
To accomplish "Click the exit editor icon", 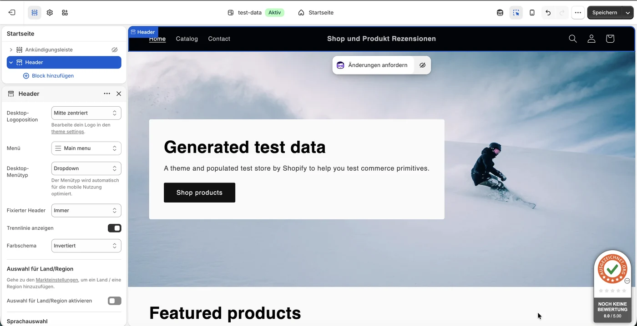I will (12, 13).
